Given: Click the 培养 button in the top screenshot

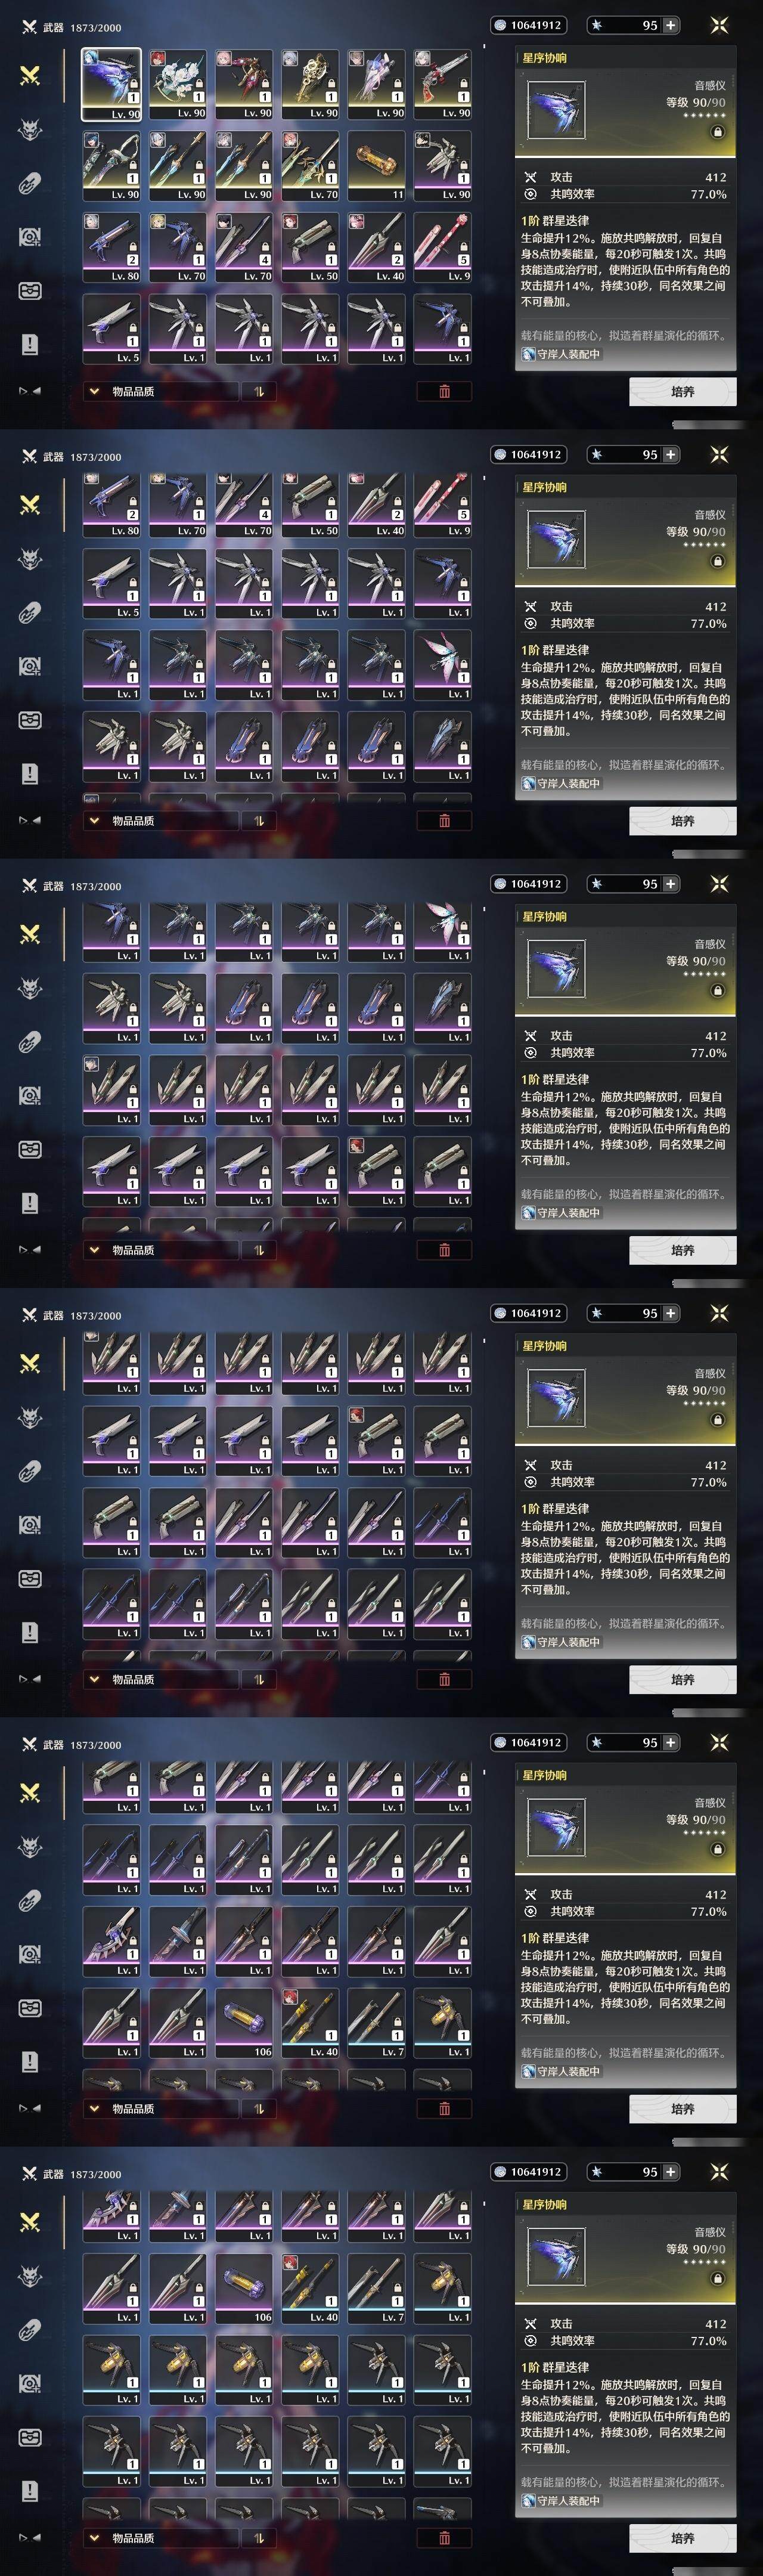Looking at the screenshot, I should 683,392.
